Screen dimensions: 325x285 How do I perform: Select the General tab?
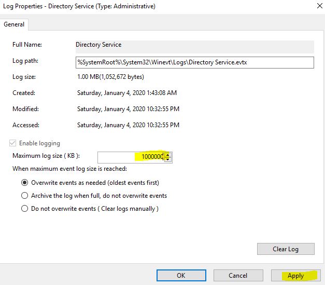point(14,24)
